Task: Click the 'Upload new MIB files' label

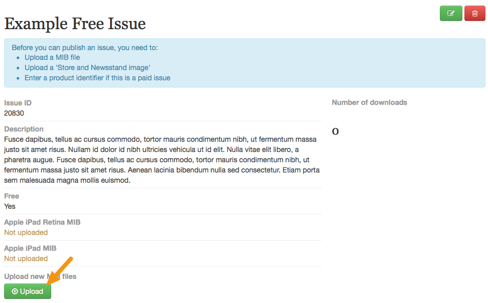Action: coord(40,276)
